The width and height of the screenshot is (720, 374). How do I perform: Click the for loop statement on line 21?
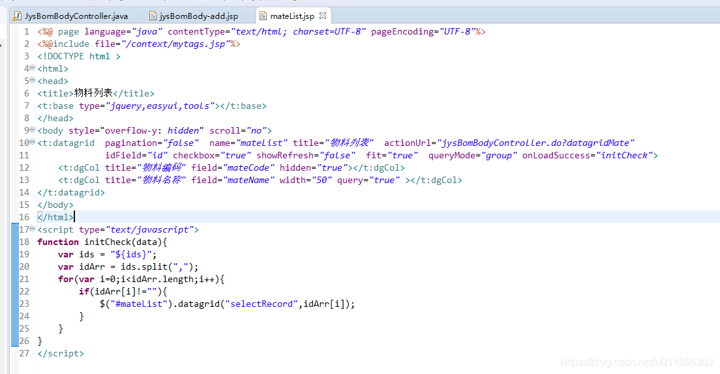[x=142, y=279]
